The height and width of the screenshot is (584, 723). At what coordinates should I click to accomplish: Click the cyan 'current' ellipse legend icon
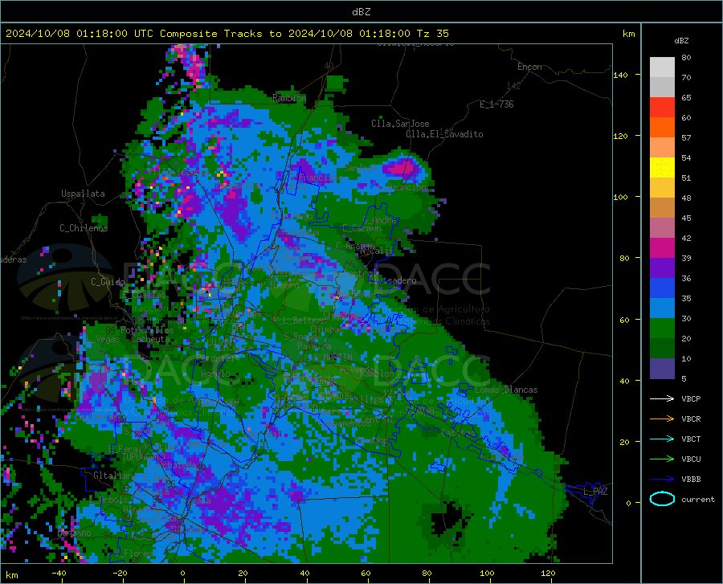coord(662,499)
